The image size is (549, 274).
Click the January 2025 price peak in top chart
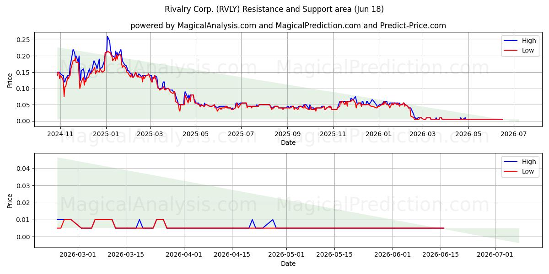click(108, 37)
